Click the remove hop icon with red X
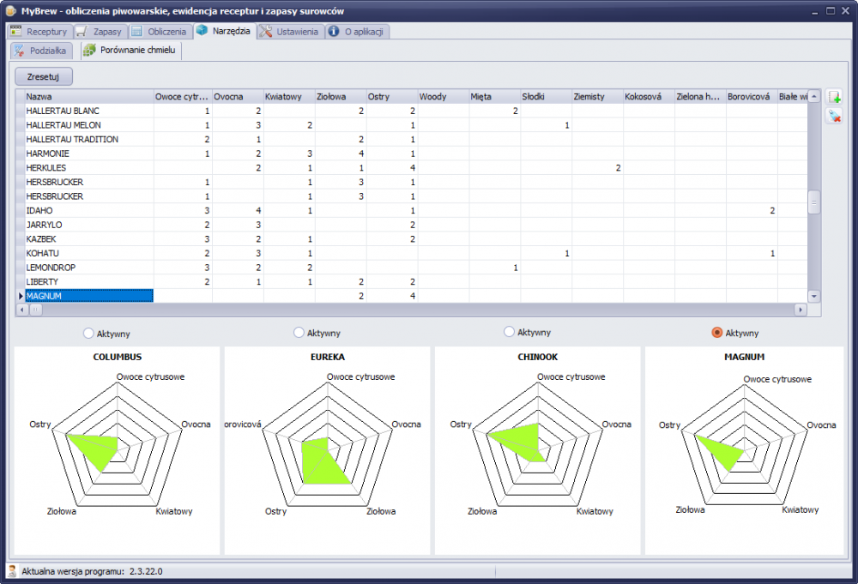 [834, 116]
